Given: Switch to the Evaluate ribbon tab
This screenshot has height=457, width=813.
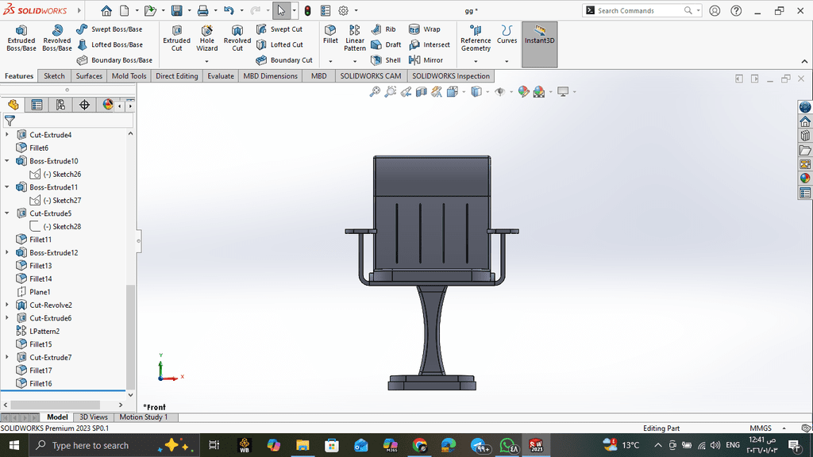Looking at the screenshot, I should tap(220, 76).
